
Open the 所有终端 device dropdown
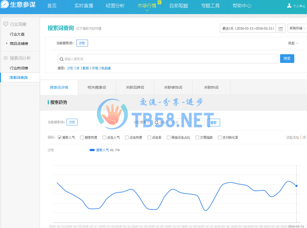pos(297,28)
